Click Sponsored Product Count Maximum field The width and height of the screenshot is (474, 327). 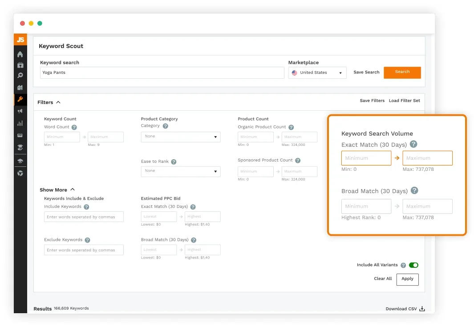[299, 171]
